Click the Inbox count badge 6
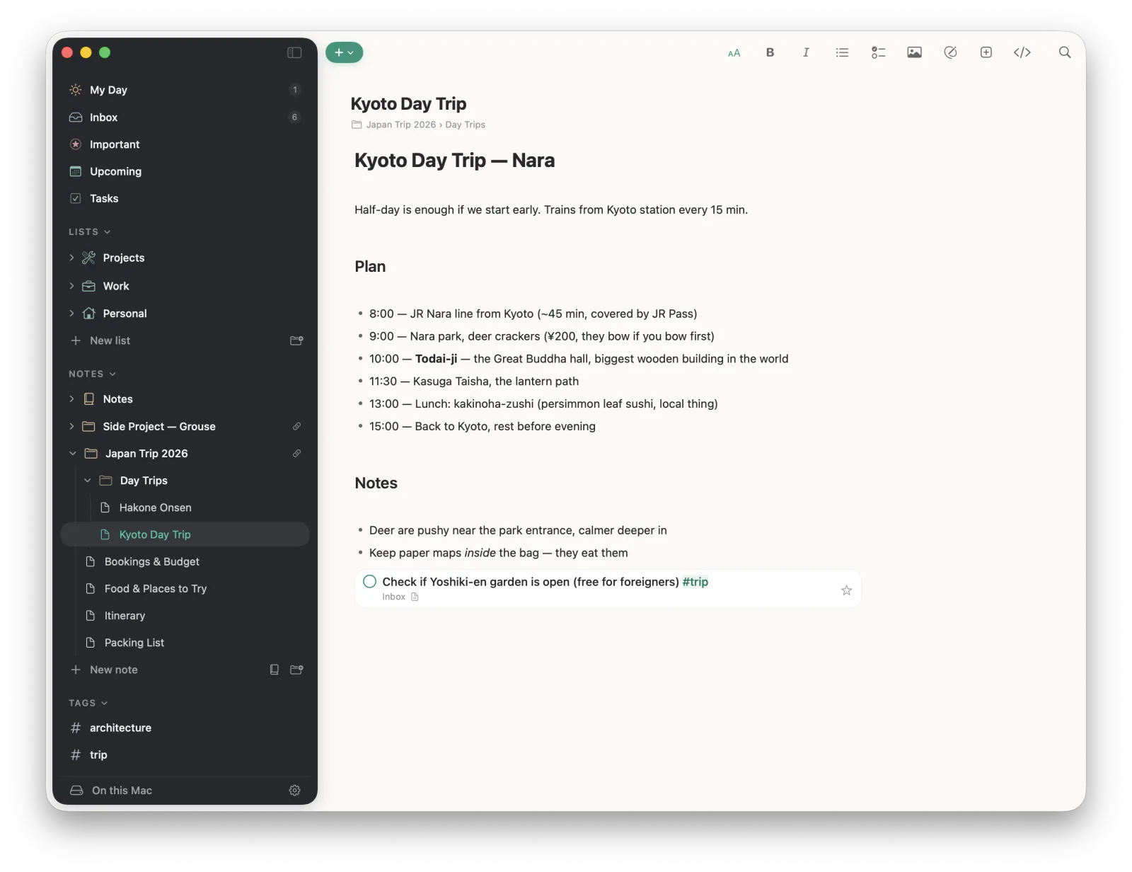Viewport: 1132px width, 872px height. [295, 117]
